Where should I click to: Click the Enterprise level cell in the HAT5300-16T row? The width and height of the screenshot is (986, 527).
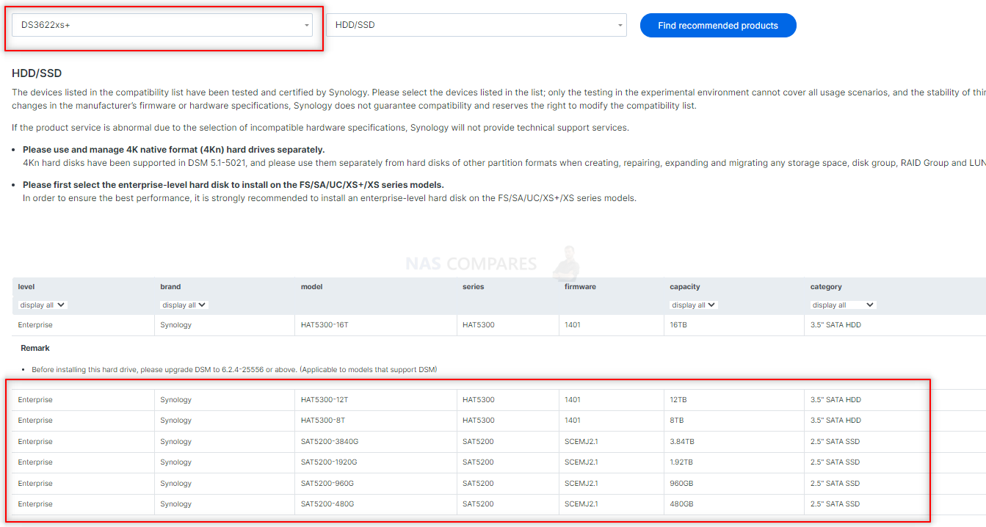pyautogui.click(x=35, y=325)
